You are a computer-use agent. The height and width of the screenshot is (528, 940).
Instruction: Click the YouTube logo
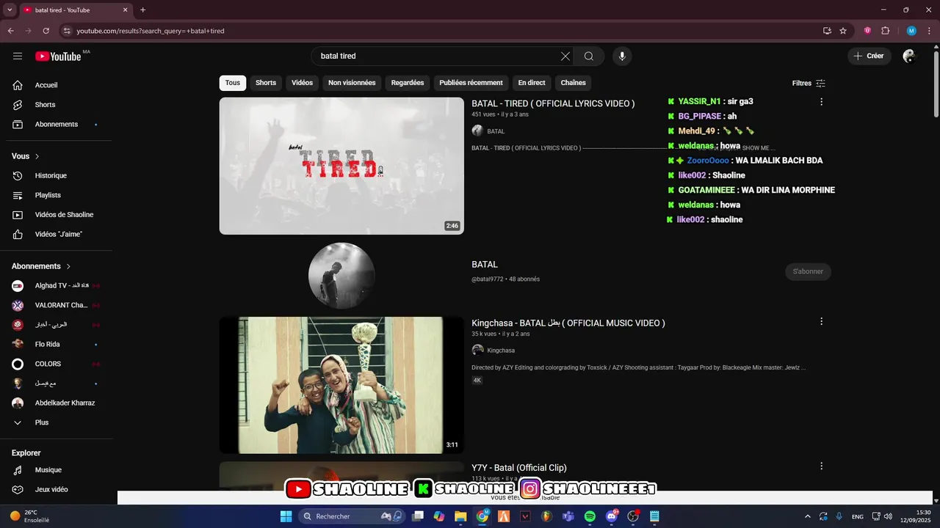tap(58, 56)
